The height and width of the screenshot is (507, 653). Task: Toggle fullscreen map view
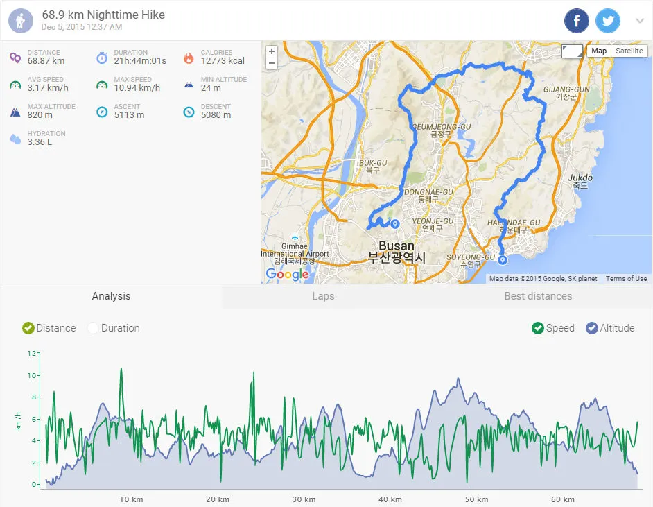tap(572, 51)
